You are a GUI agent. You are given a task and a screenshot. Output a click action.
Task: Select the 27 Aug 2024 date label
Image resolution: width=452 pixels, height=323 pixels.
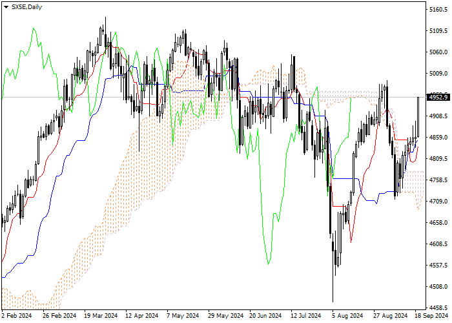coord(390,316)
